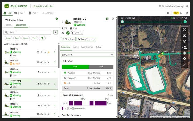Viewport: 193px width, 121px height.
Task: Toggle star on the 40.4 mi row
Action: point(49,114)
